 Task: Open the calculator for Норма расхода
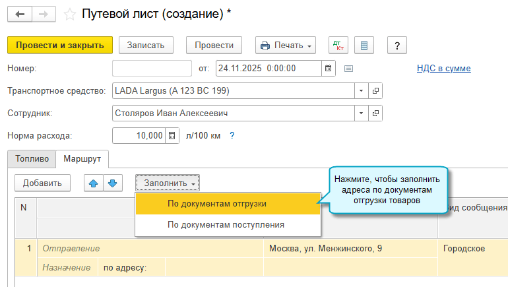pyautogui.click(x=172, y=135)
